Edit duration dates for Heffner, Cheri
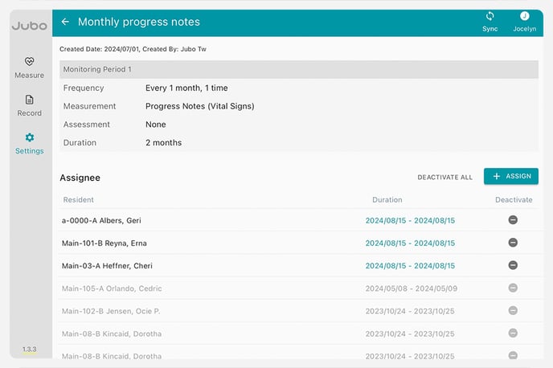This screenshot has height=368, width=553. [410, 266]
